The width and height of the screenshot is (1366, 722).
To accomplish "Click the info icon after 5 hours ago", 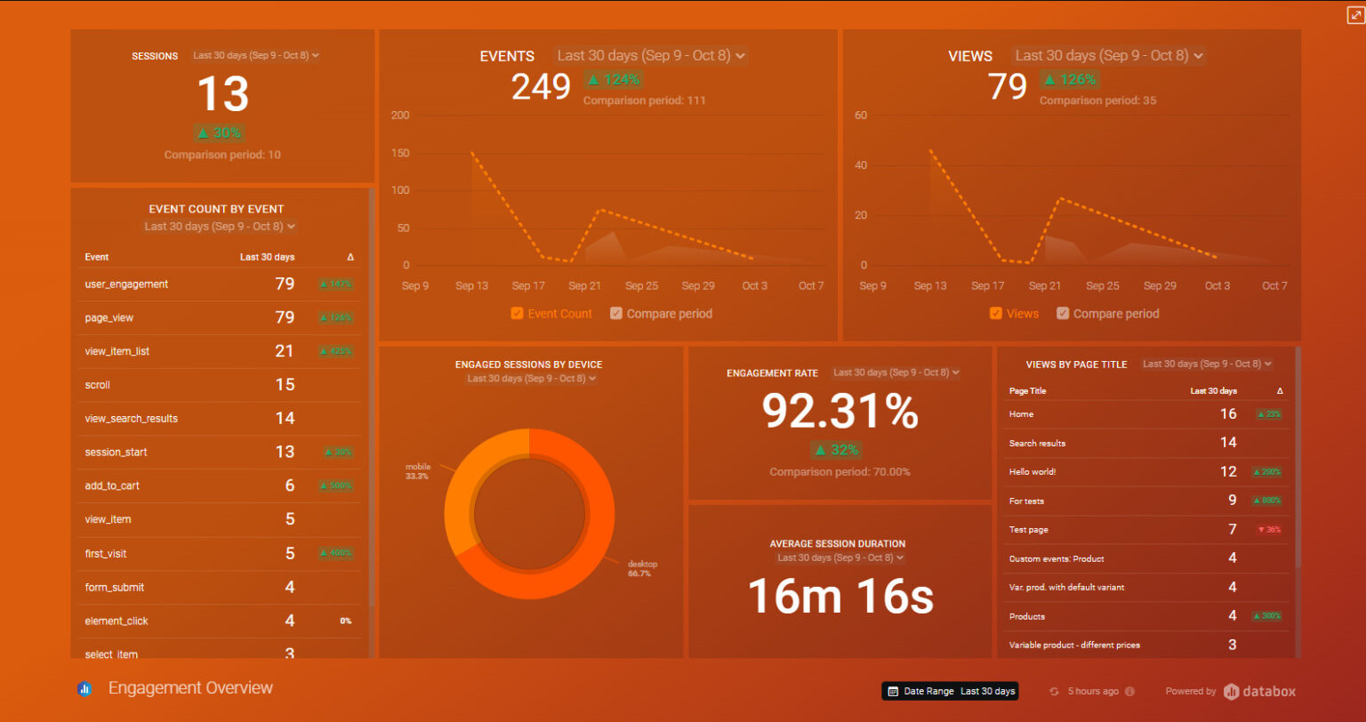I will 1129,692.
